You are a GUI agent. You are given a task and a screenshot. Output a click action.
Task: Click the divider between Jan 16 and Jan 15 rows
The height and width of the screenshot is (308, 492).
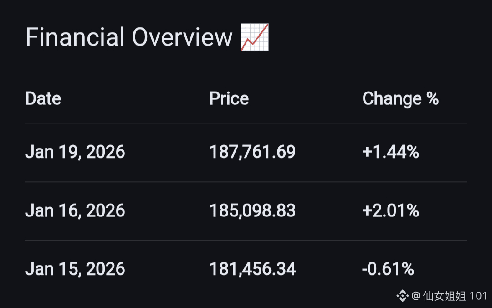(246, 240)
